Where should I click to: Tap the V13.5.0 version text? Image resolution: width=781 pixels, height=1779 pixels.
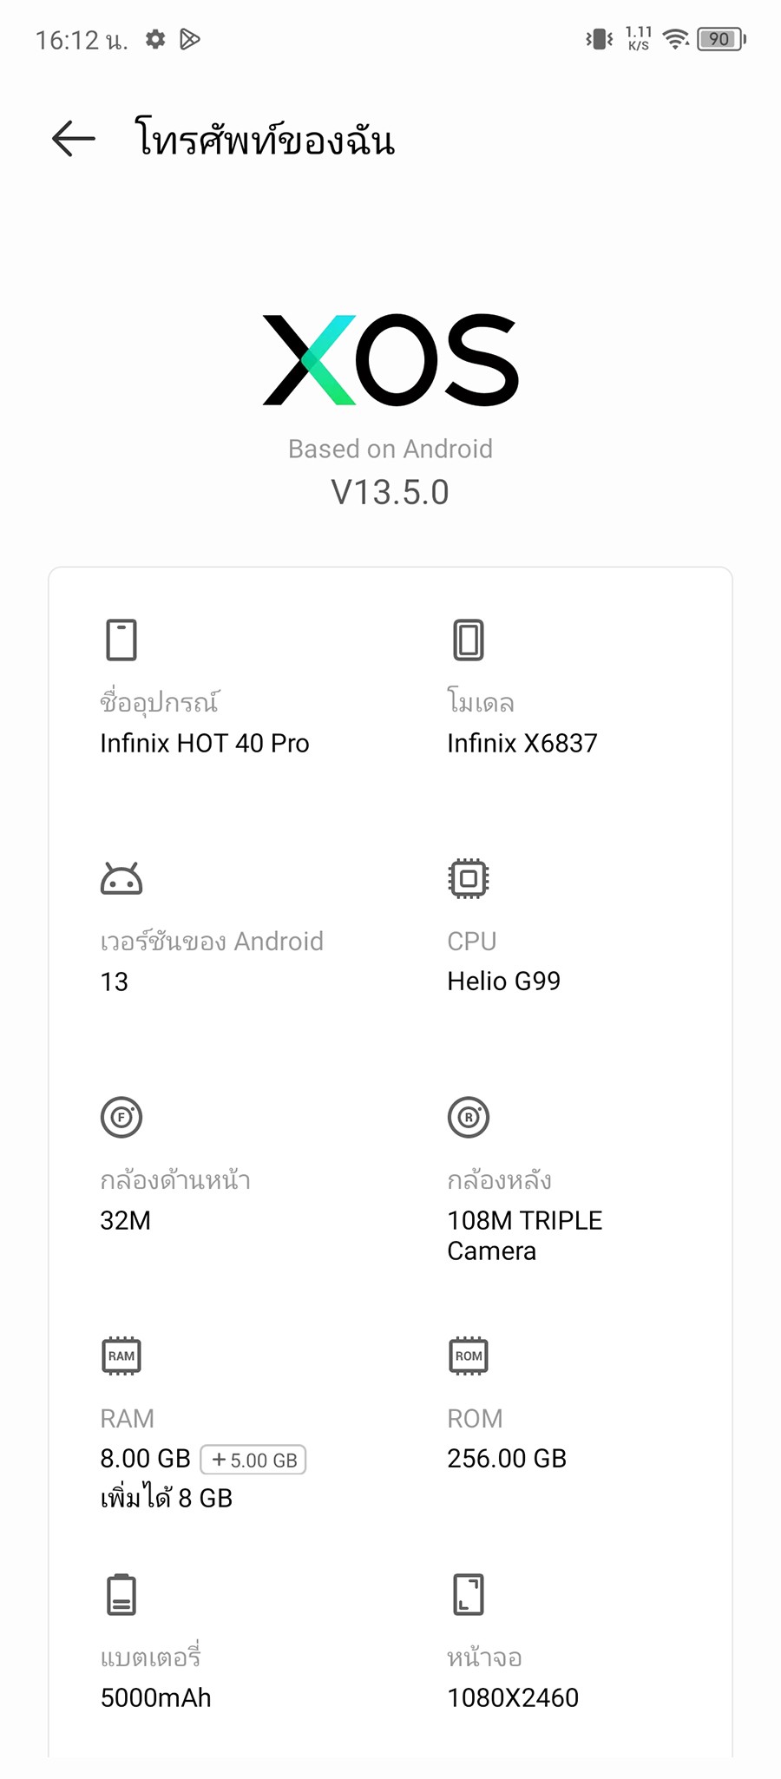tap(390, 492)
